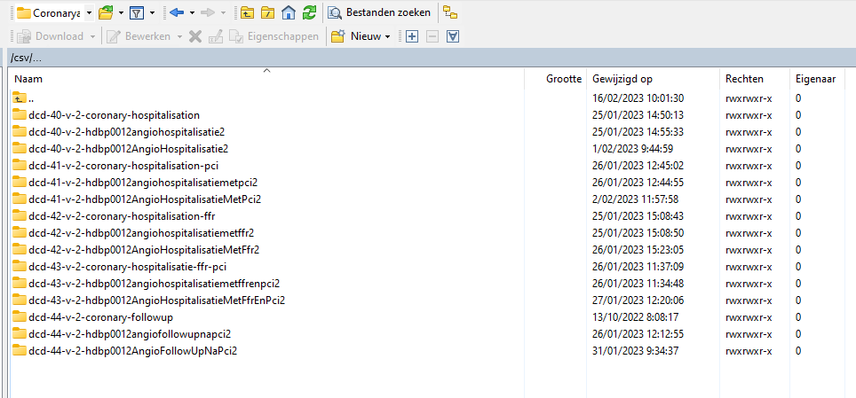The image size is (856, 398).
Task: Show the directory tree icon
Action: pos(451,12)
